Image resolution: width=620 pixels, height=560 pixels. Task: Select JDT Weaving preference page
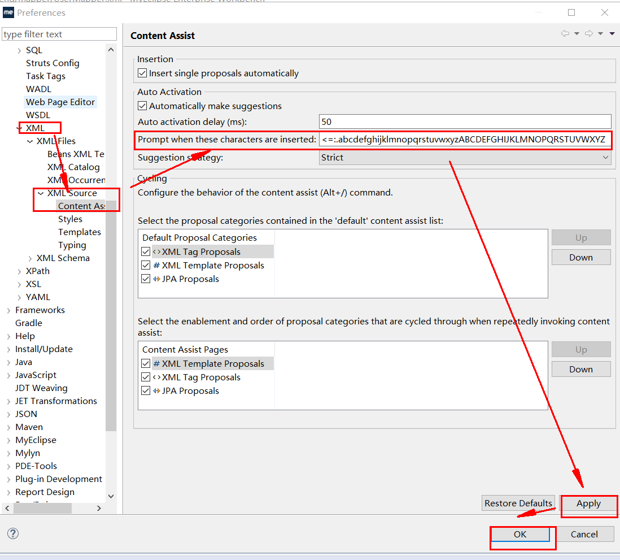(41, 388)
